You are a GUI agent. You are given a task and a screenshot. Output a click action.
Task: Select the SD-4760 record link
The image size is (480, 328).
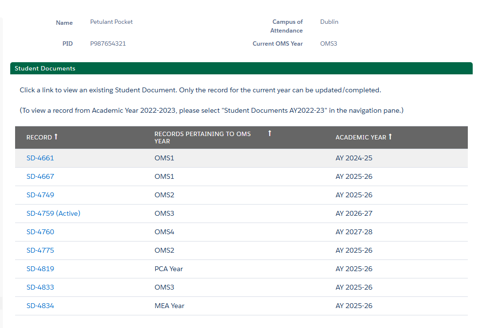point(40,232)
